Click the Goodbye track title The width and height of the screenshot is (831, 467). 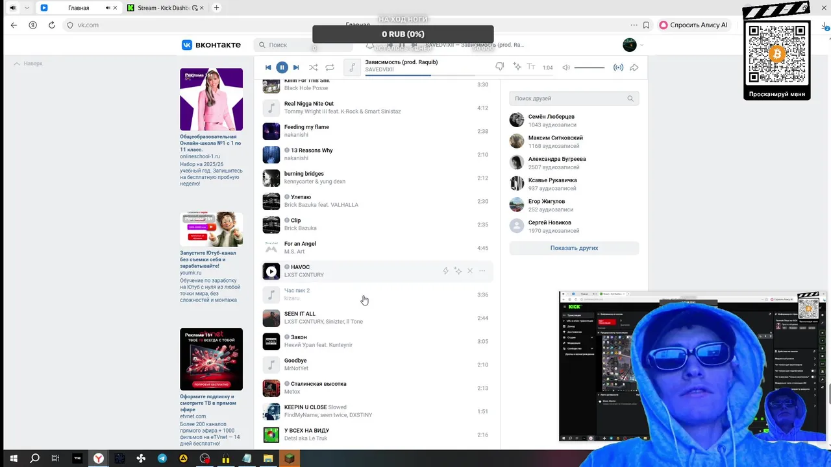tap(295, 361)
